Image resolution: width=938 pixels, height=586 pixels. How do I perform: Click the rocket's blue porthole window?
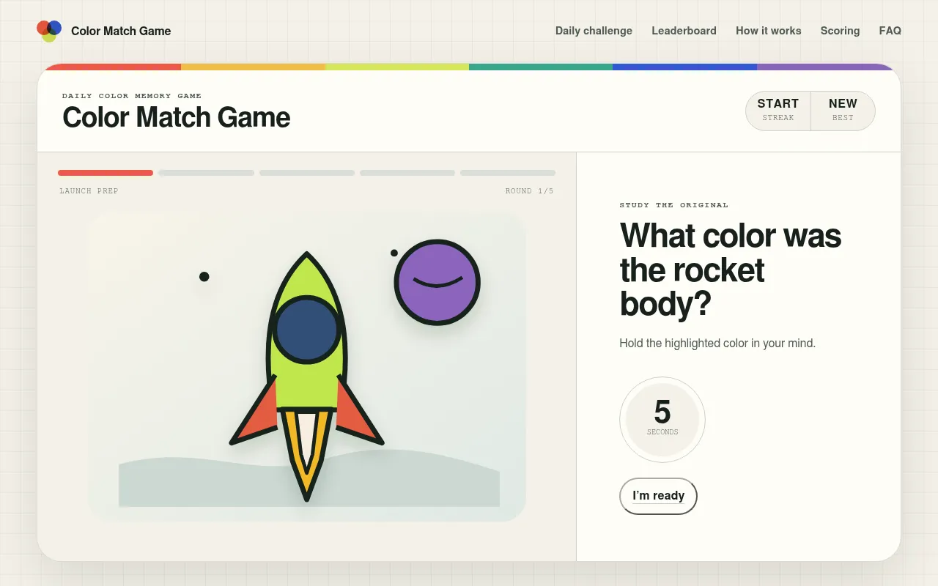306,330
